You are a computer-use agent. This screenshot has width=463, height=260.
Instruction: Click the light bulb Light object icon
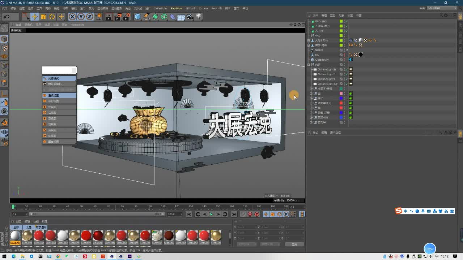199,17
